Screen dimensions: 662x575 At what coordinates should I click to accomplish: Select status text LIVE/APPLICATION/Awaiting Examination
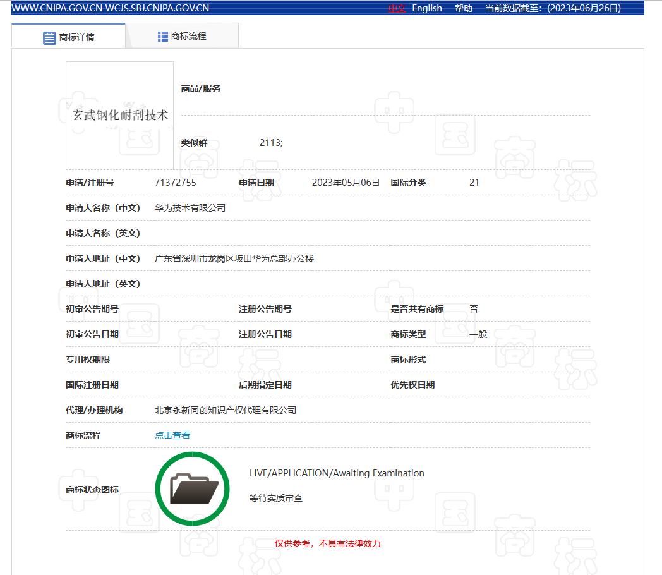coord(337,473)
